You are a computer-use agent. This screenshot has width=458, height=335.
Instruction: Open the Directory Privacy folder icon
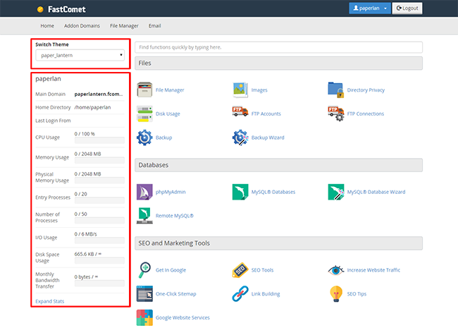(x=336, y=90)
